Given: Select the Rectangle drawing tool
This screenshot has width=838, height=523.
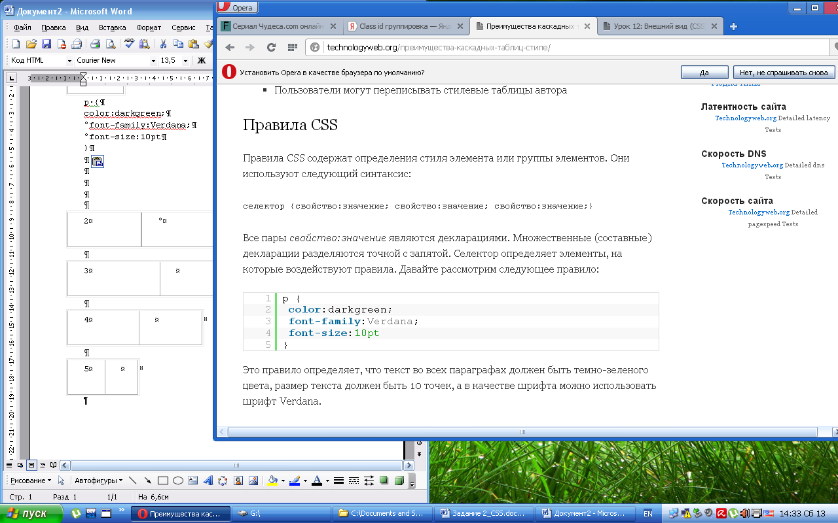Looking at the screenshot, I should pos(163,481).
